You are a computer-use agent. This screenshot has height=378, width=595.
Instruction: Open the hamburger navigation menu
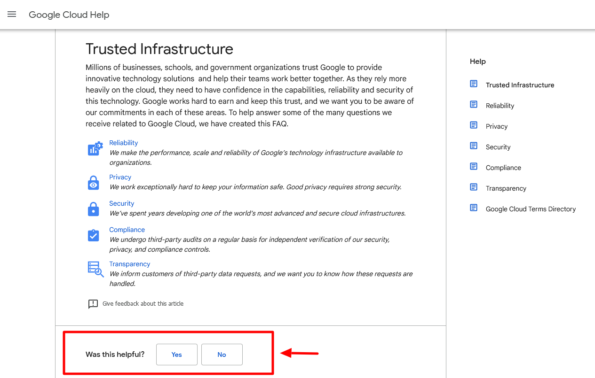(x=11, y=14)
